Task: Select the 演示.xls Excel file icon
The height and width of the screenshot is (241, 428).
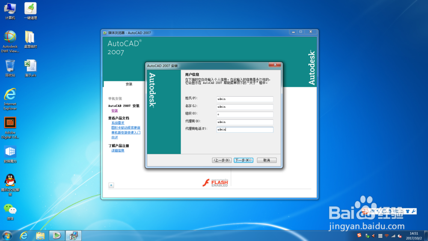Action: (30, 68)
